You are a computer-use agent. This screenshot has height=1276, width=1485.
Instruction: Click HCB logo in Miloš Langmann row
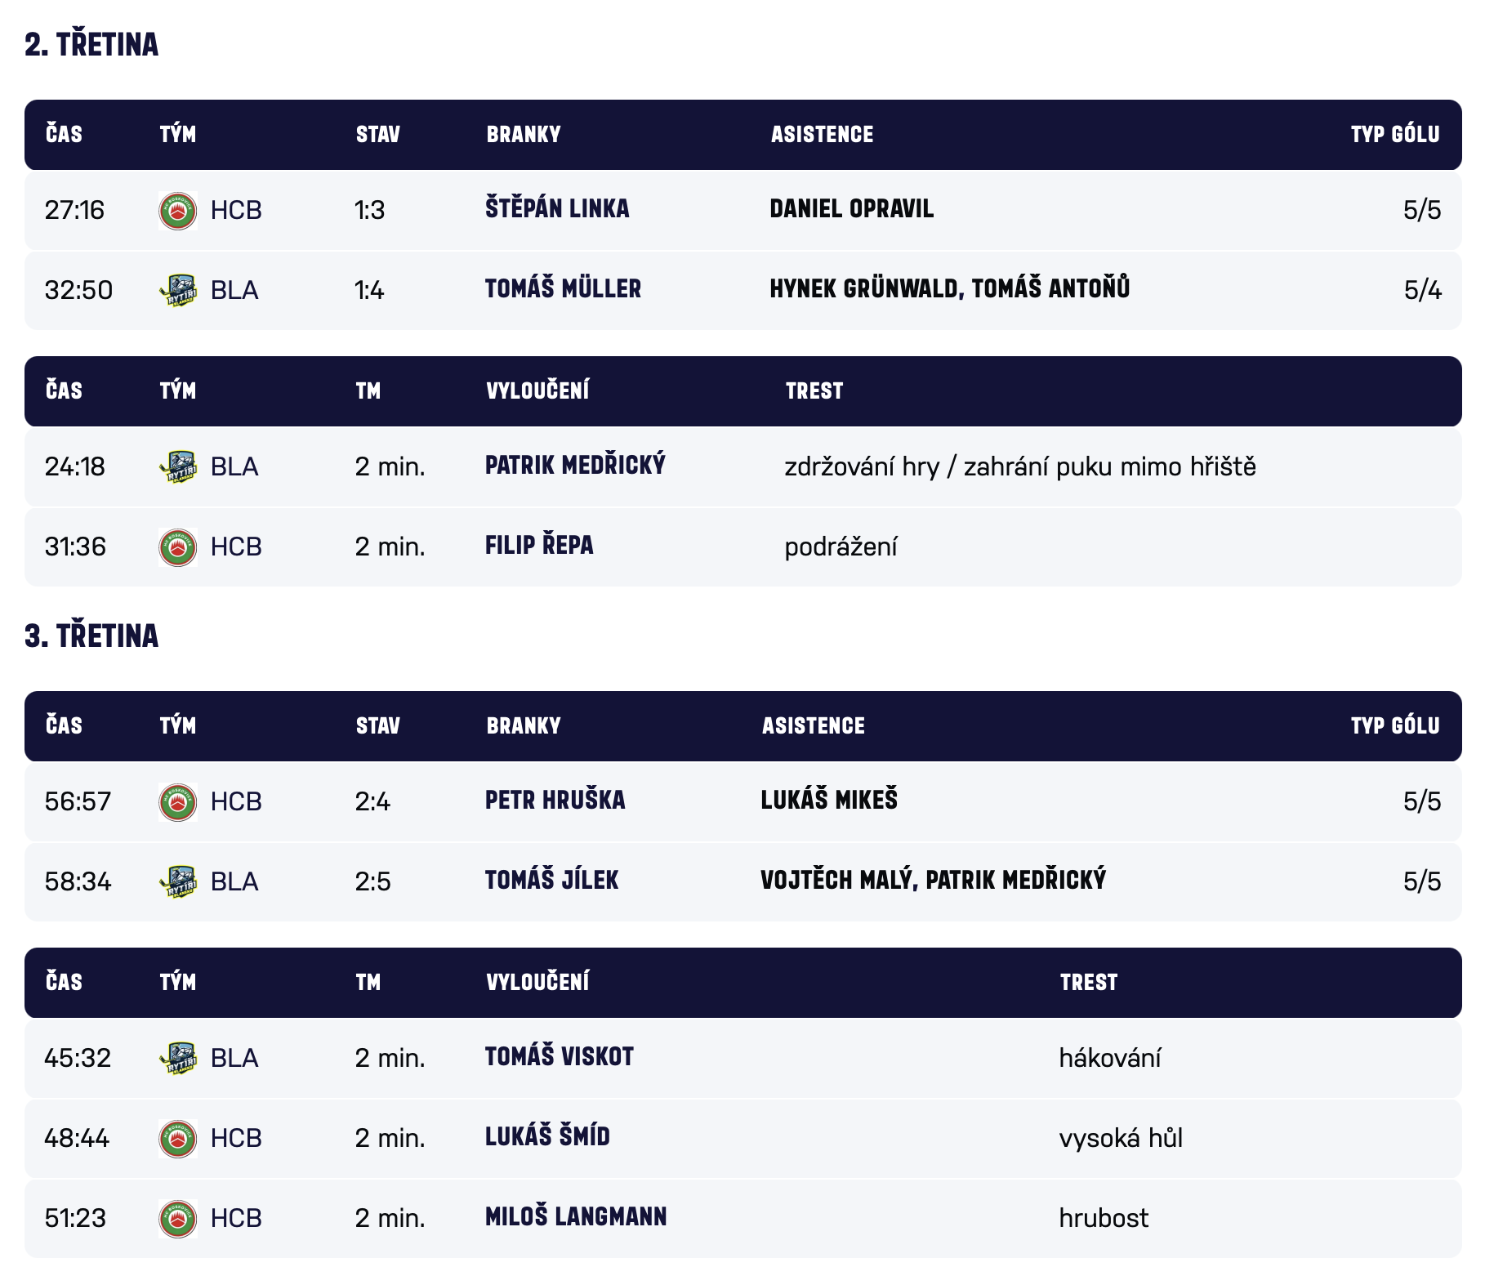click(x=177, y=1219)
